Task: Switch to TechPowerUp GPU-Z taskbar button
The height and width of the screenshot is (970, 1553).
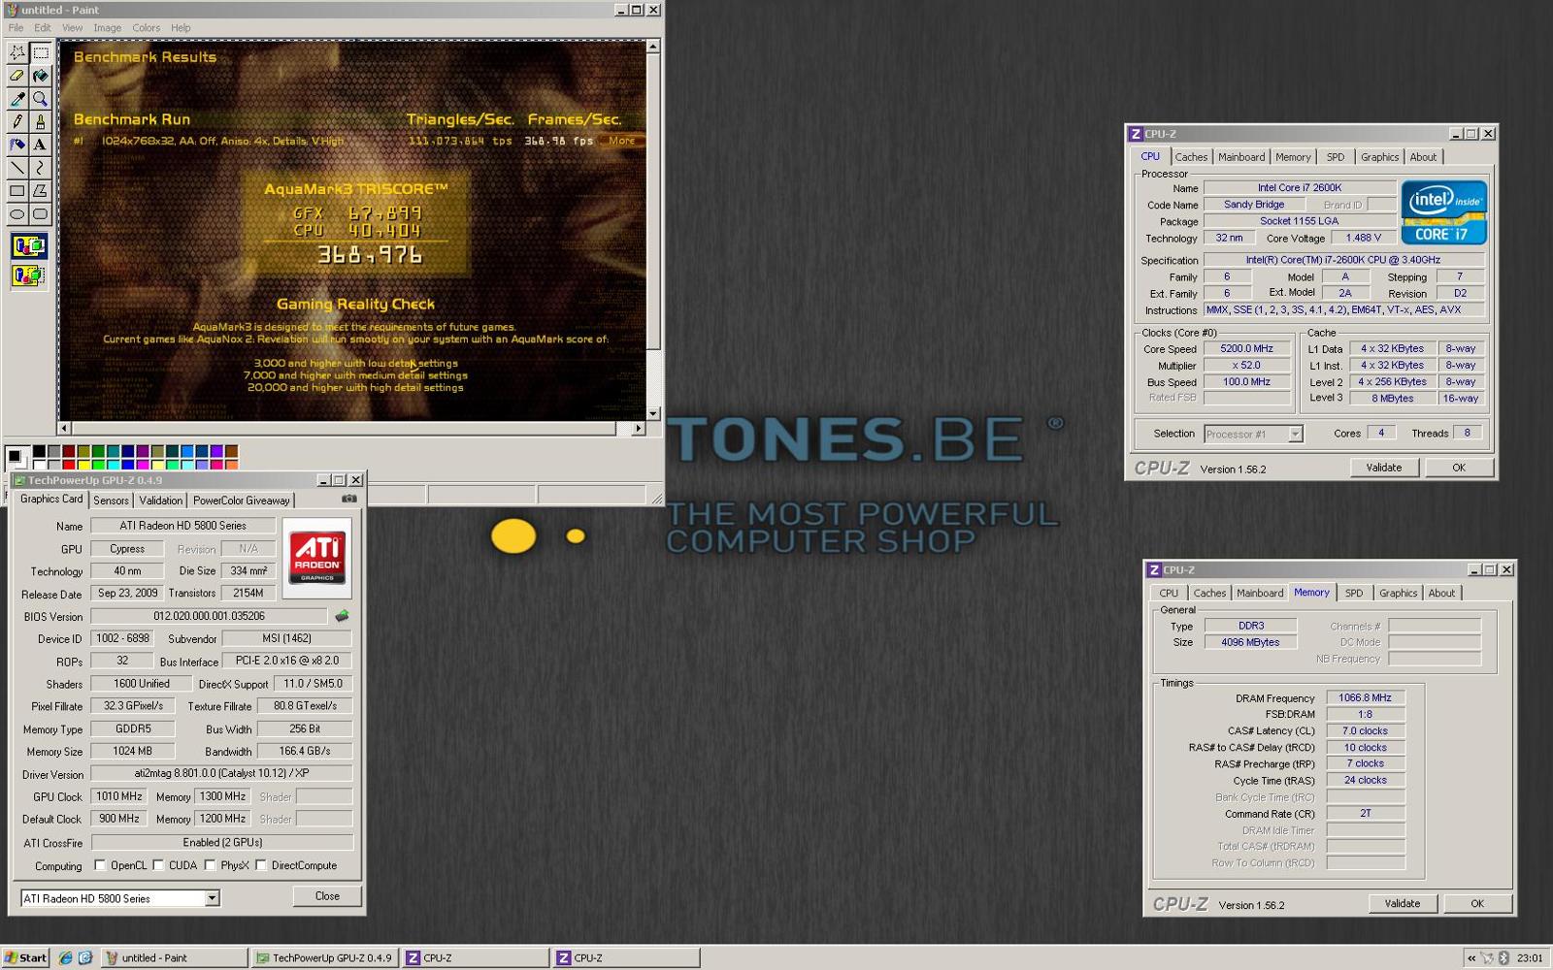Action: click(324, 957)
